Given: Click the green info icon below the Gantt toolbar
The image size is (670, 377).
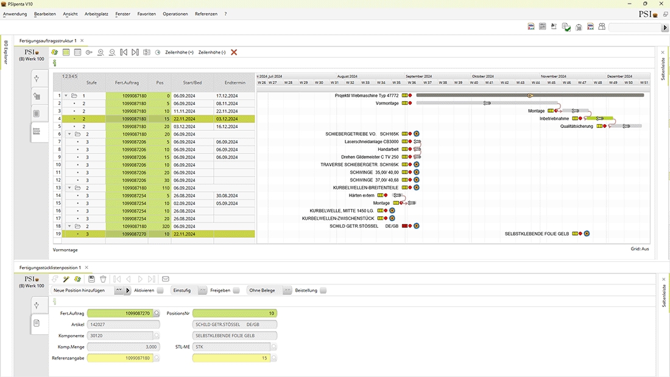Looking at the screenshot, I should [55, 63].
